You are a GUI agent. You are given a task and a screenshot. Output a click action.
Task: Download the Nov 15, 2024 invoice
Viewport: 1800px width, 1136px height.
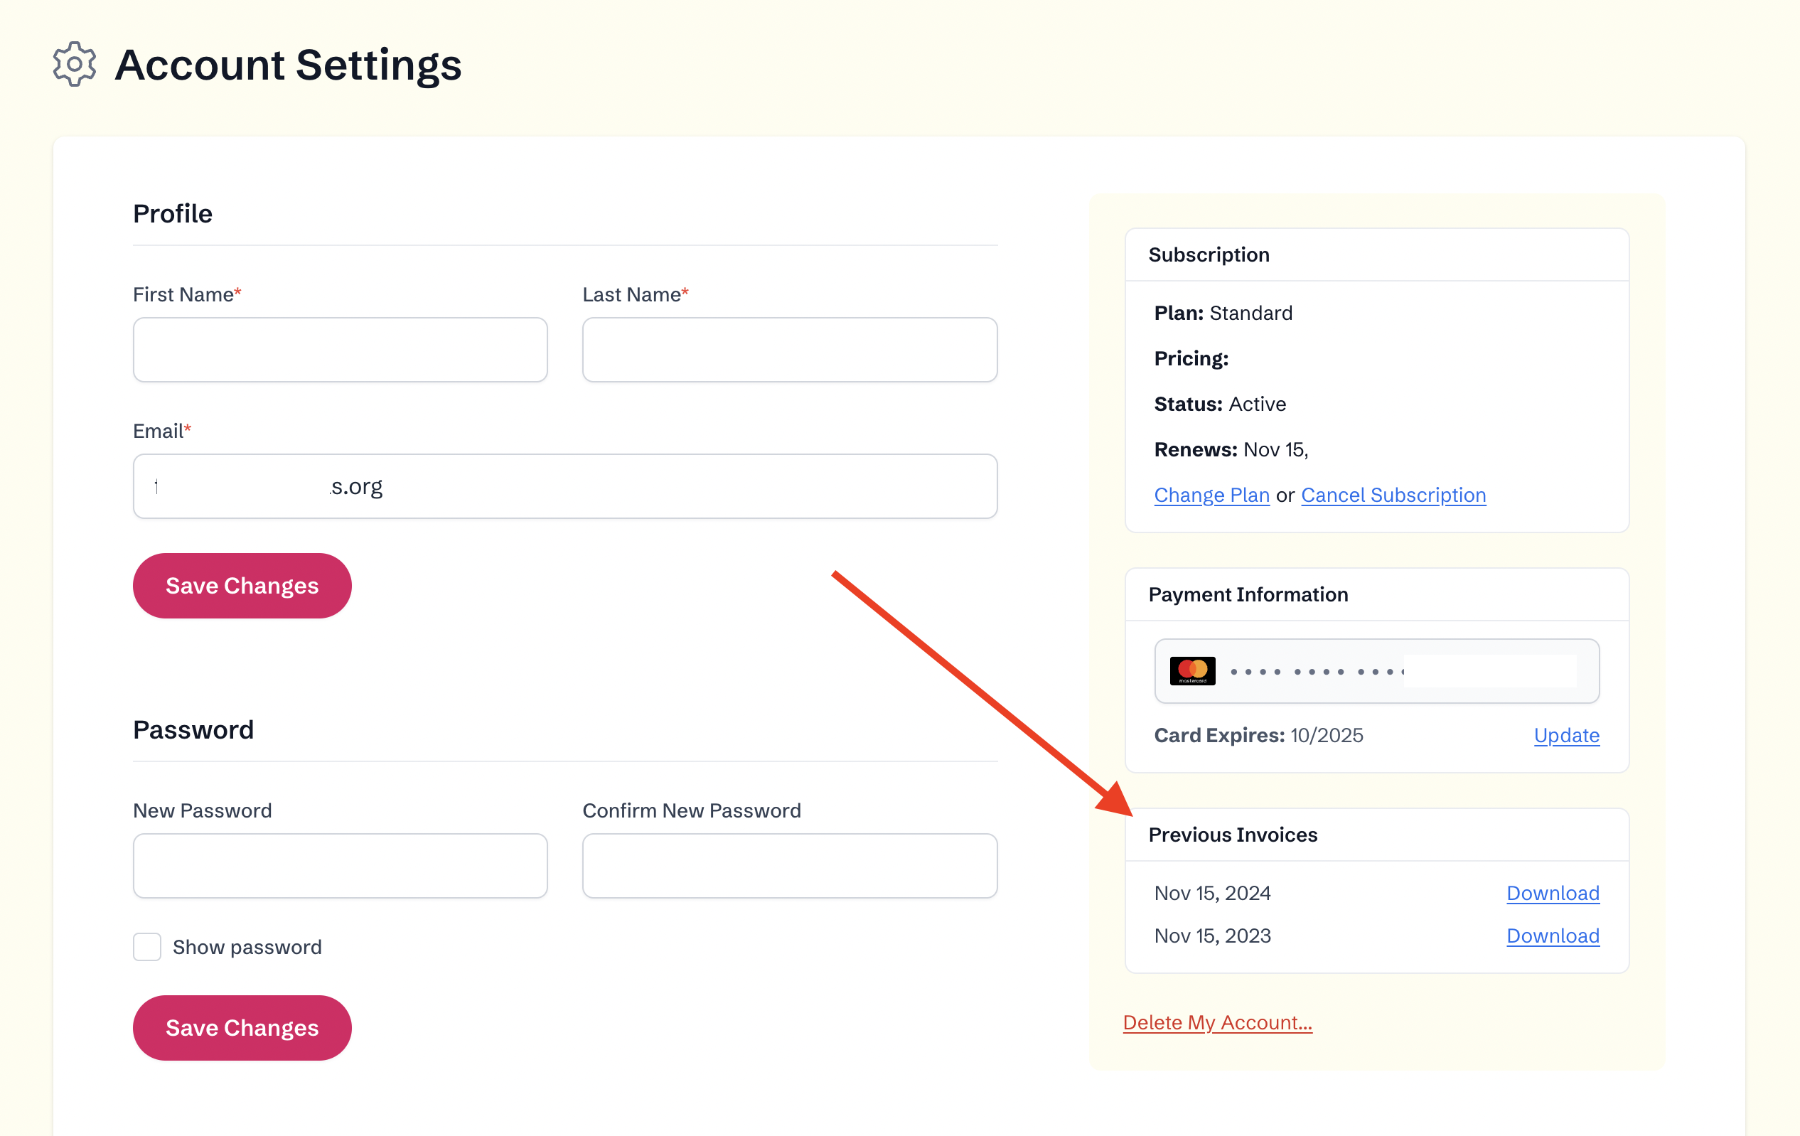1553,893
